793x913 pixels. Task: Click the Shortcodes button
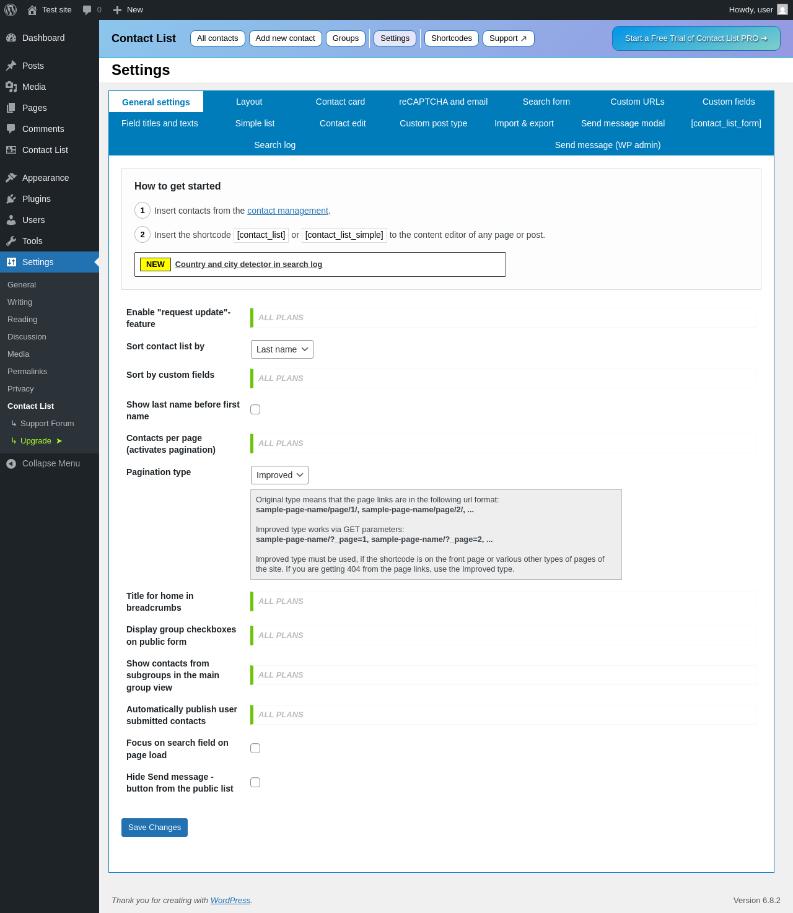point(452,38)
